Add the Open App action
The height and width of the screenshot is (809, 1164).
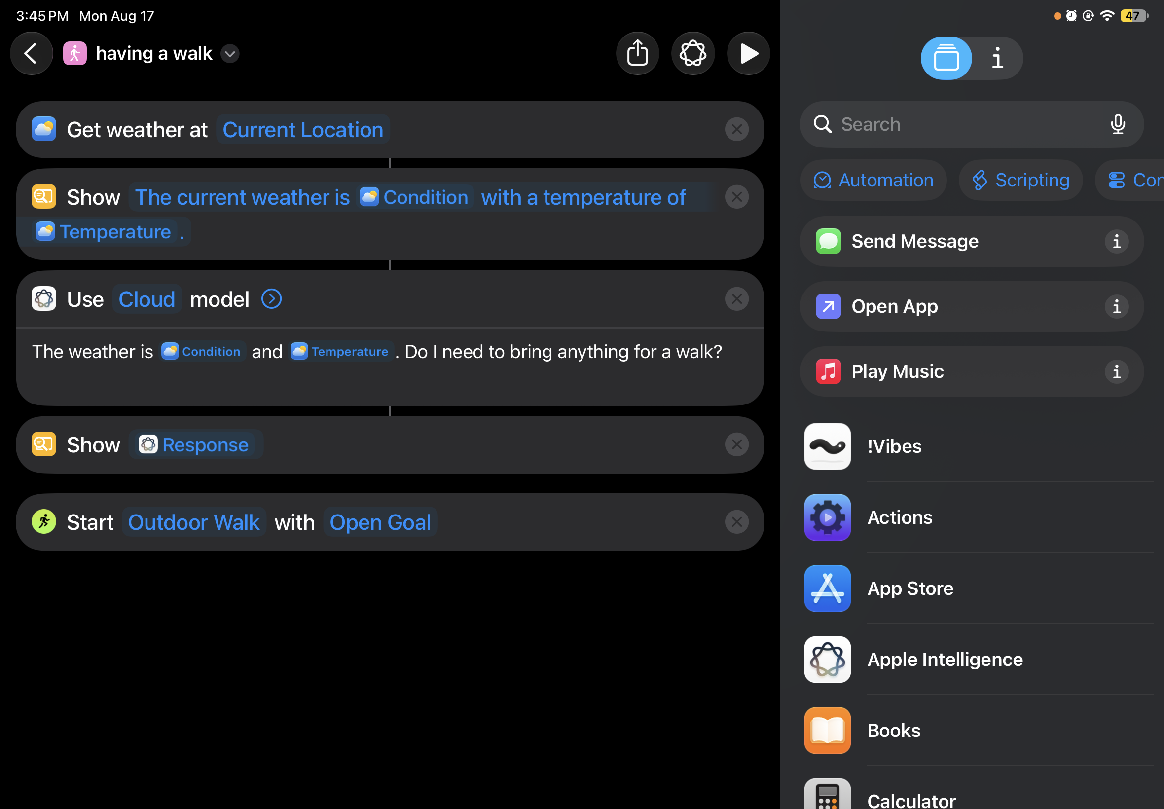pos(972,307)
